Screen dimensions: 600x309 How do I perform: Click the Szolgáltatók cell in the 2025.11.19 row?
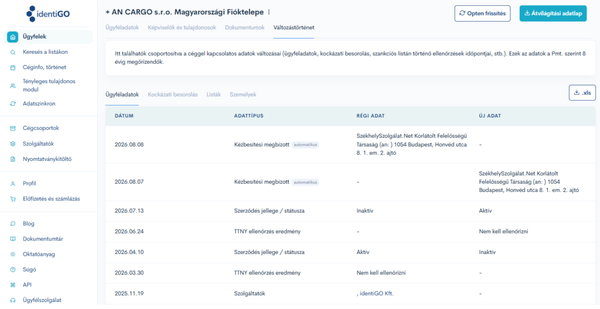tap(250, 294)
